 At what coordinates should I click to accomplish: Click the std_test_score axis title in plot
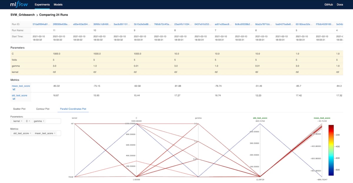click(x=260, y=118)
